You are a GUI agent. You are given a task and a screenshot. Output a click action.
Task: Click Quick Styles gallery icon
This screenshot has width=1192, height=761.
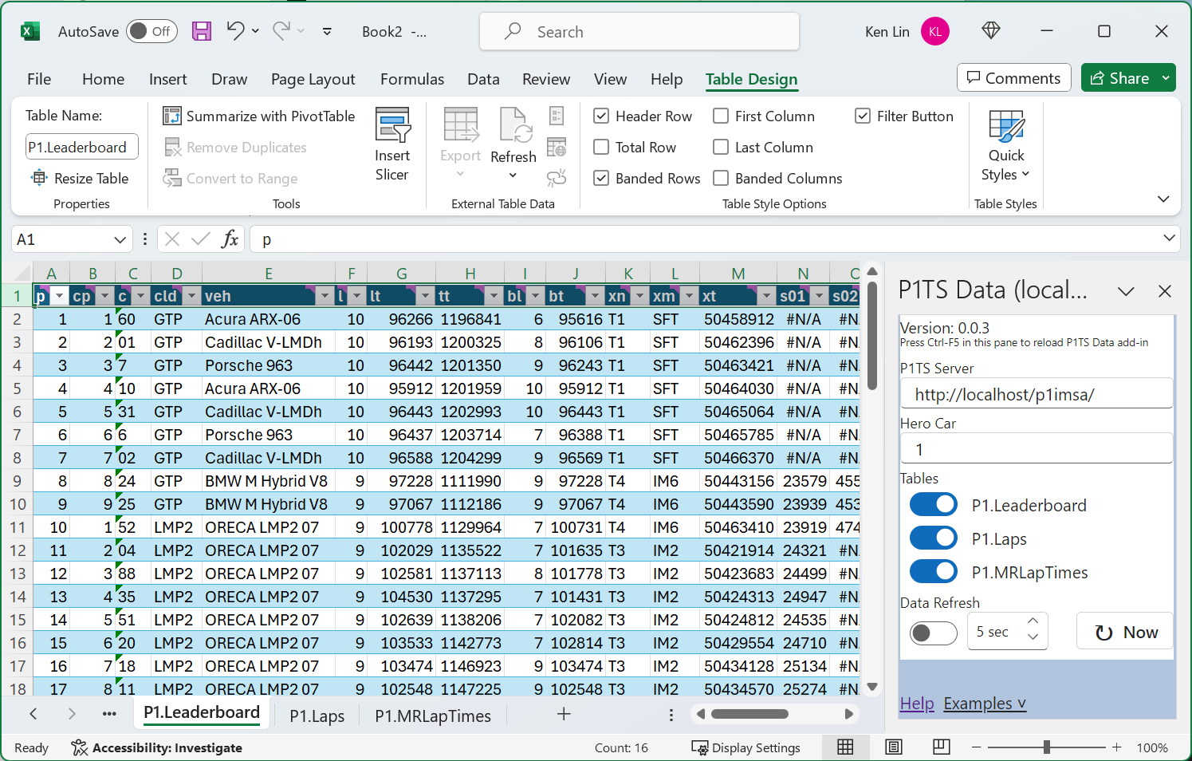(1006, 126)
